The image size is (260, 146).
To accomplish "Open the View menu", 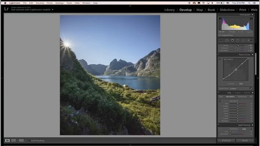I will click(x=77, y=3).
